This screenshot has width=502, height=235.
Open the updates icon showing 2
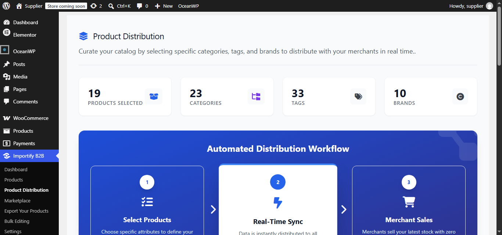click(x=96, y=6)
